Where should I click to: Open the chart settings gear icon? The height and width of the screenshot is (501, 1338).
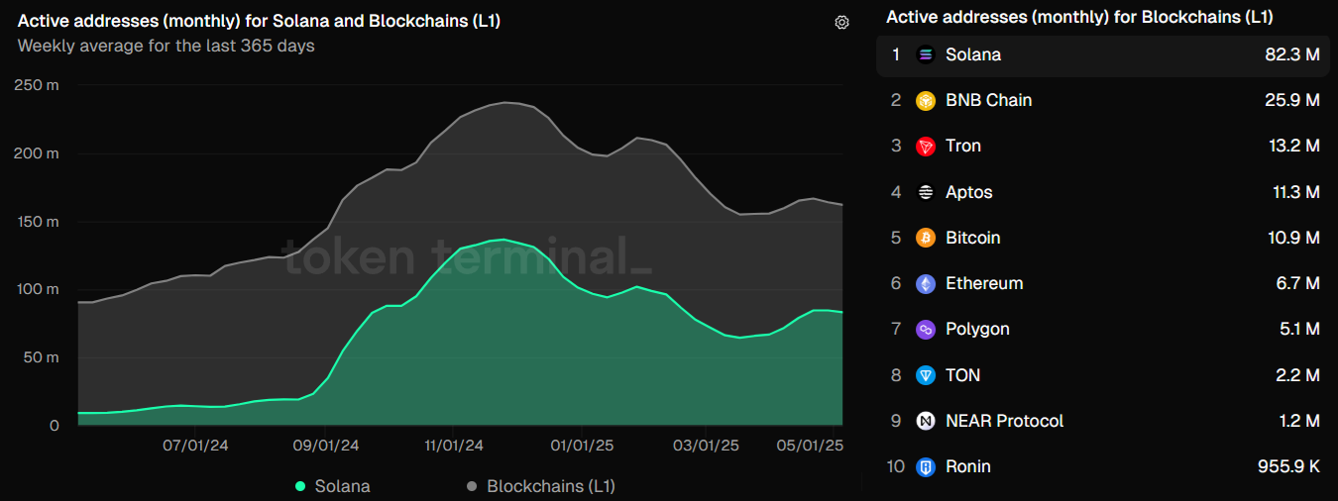[x=841, y=23]
